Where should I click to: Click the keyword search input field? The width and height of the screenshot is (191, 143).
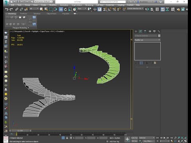coord(113,2)
